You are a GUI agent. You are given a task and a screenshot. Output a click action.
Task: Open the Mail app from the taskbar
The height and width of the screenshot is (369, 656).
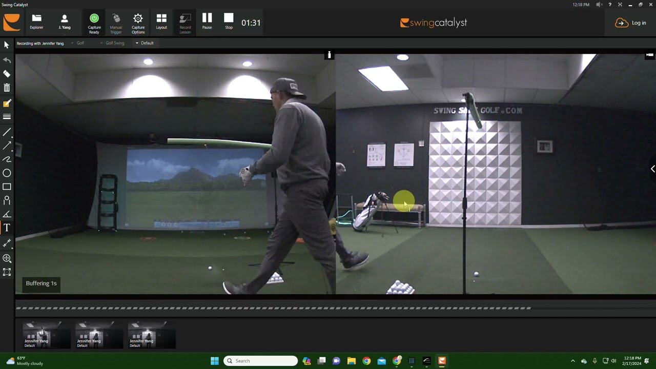381,361
